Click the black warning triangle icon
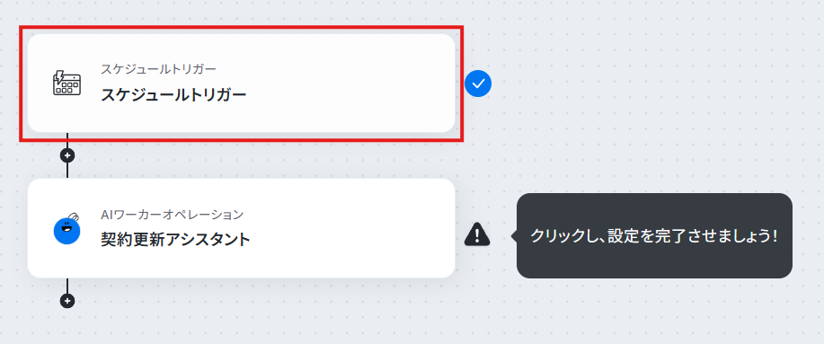824x344 pixels. pos(477,234)
